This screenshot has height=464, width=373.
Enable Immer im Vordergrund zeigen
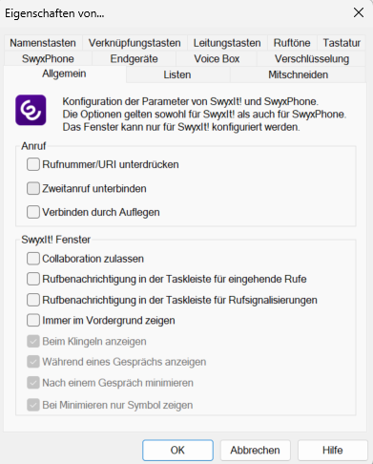click(x=33, y=321)
